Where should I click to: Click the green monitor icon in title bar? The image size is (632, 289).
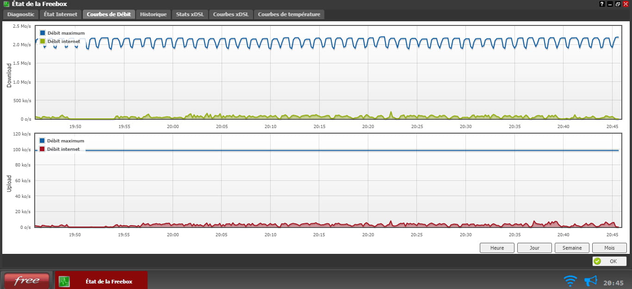[6, 4]
